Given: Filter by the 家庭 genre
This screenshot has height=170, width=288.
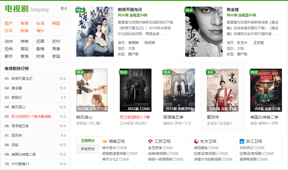Looking at the screenshot, I should coord(56,56).
